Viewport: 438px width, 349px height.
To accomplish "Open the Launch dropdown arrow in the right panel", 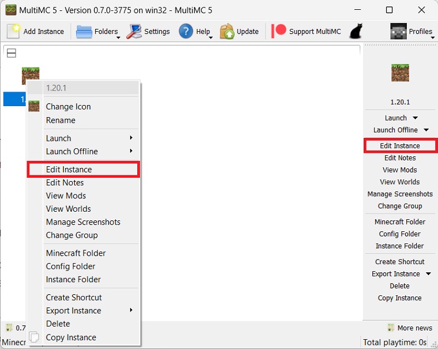I will point(416,118).
